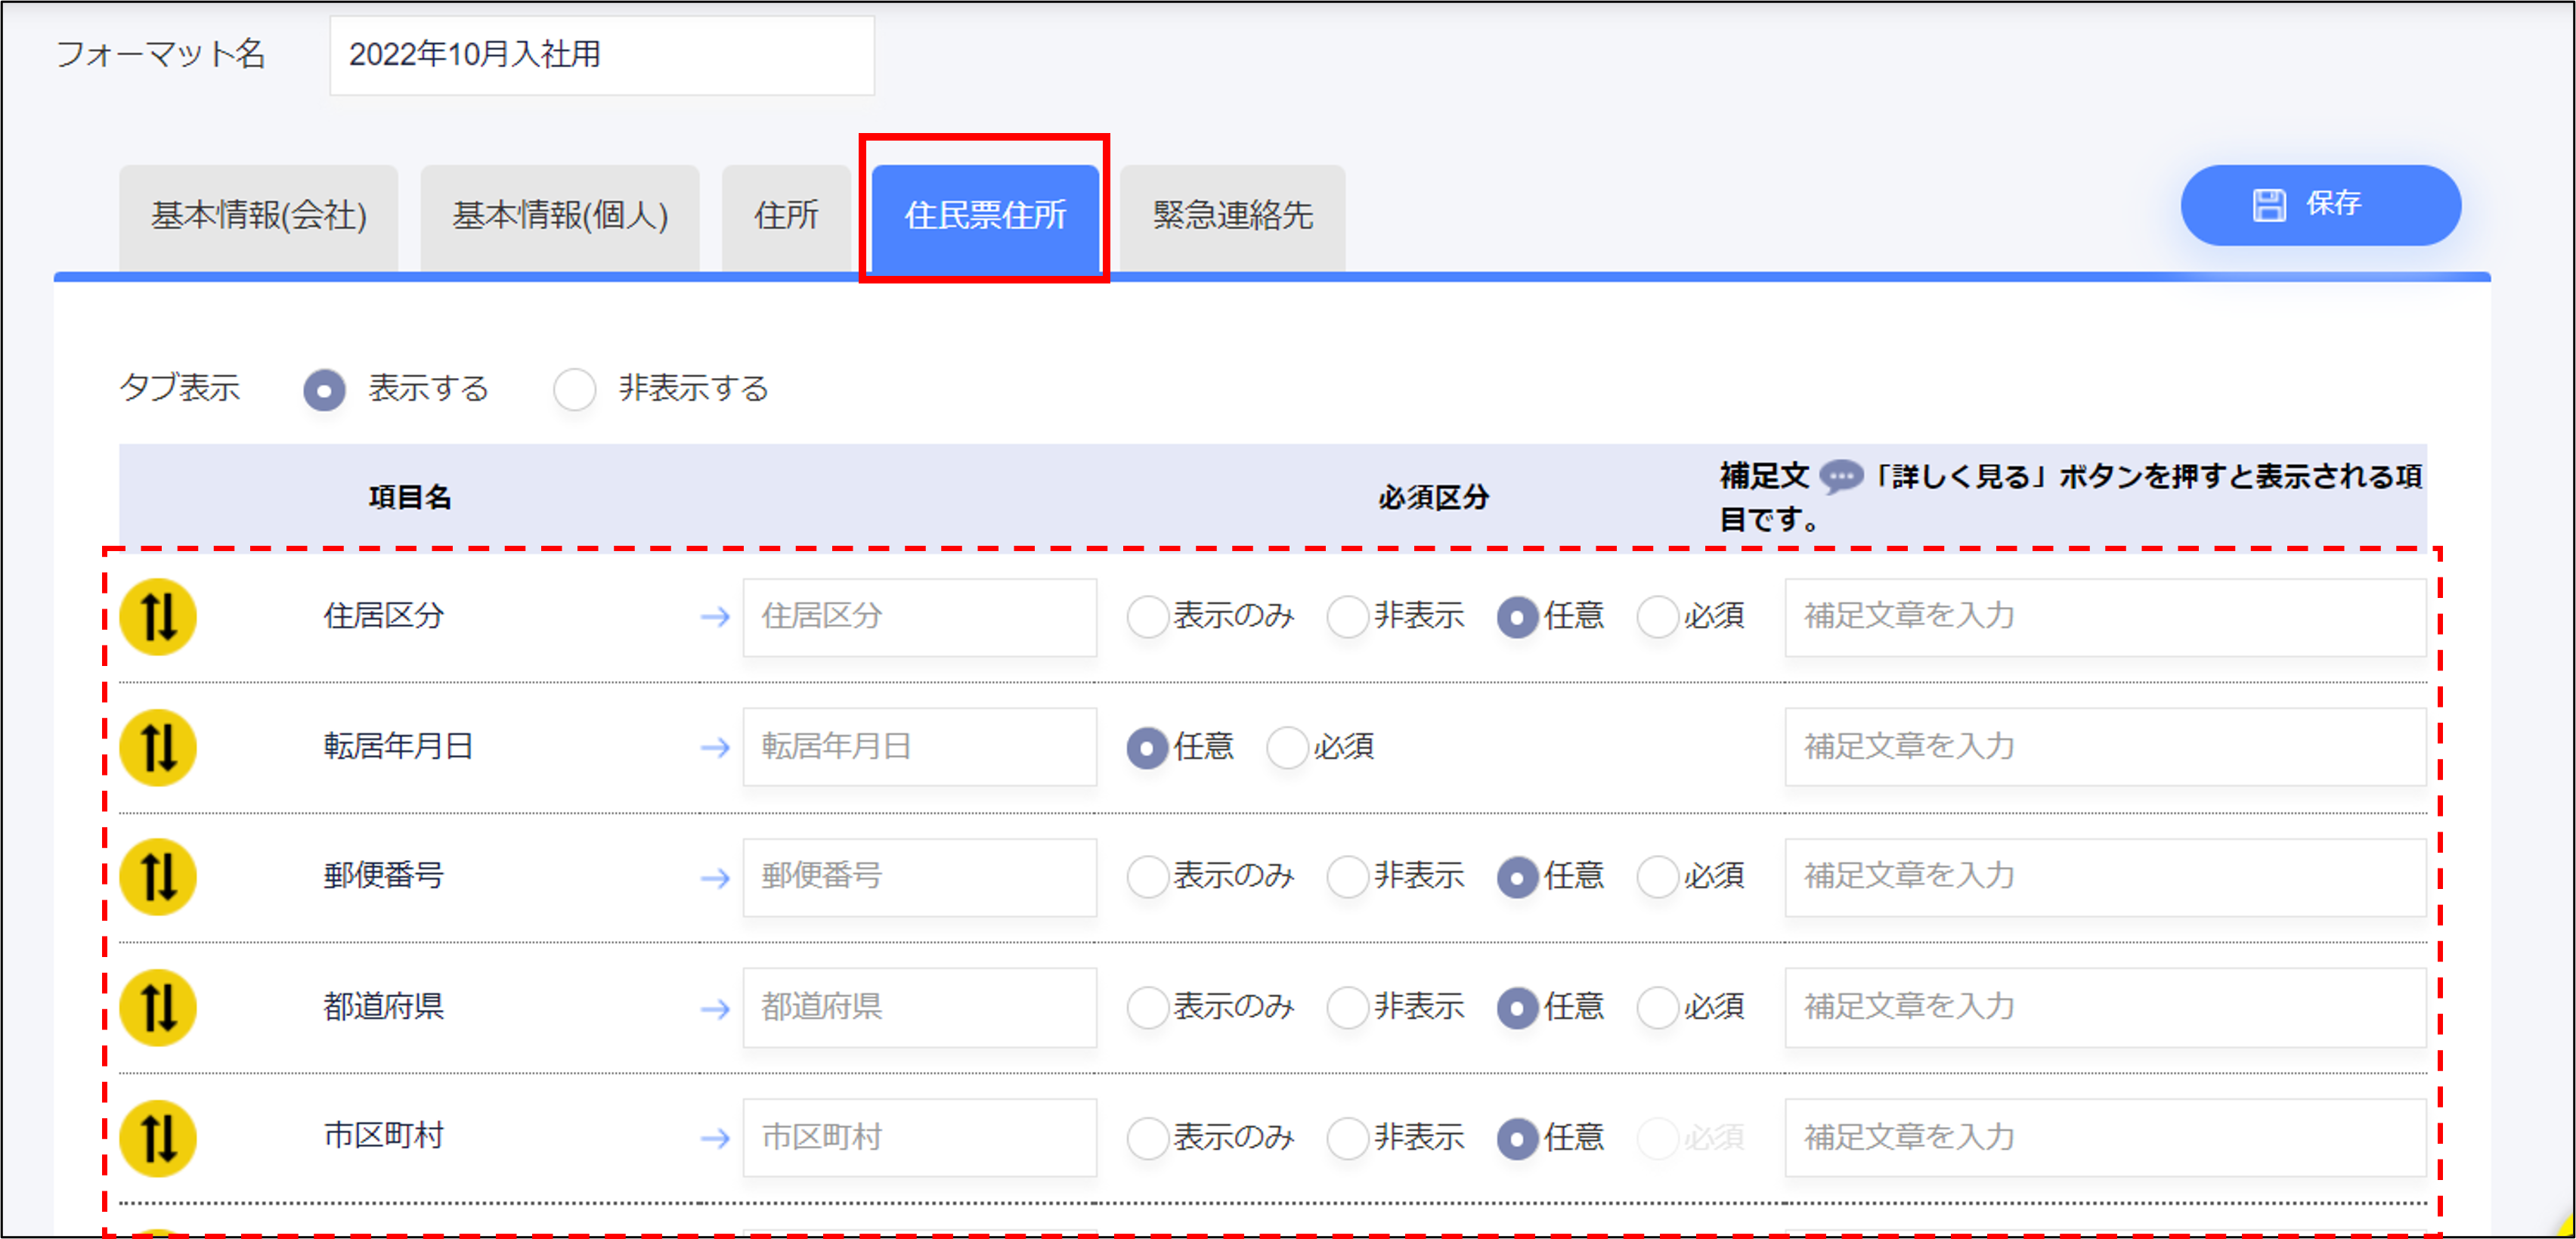The image size is (2576, 1239).
Task: Click the フォーマット名 text field
Action: 602,55
